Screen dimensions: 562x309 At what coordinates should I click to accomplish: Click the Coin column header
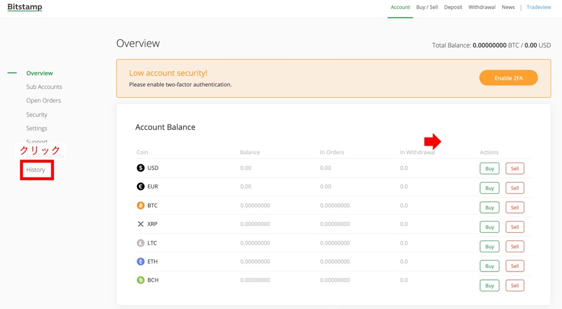(142, 152)
